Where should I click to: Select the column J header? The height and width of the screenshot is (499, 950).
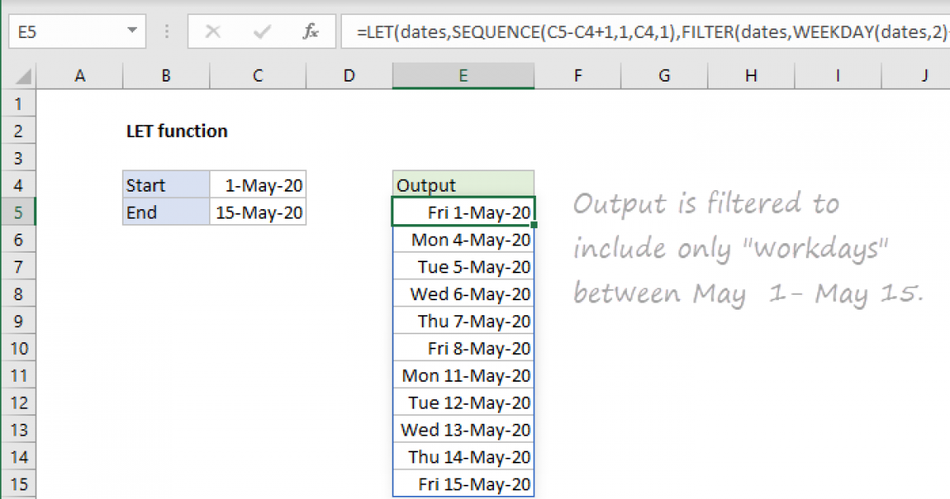coord(924,75)
